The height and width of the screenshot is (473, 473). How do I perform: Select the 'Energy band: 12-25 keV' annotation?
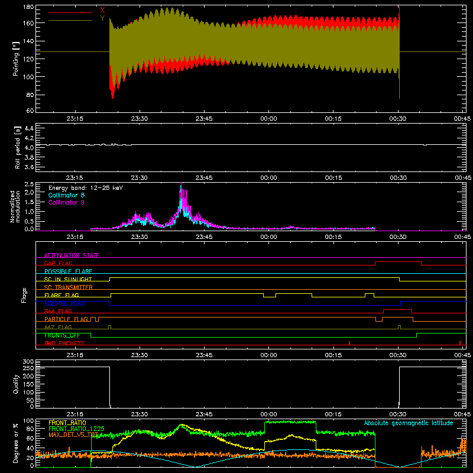coord(86,188)
